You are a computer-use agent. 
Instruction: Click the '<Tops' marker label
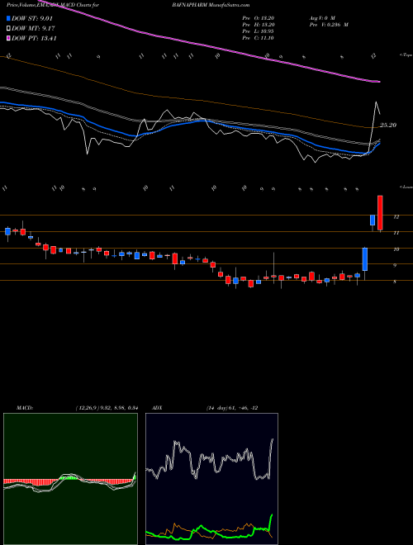point(406,55)
